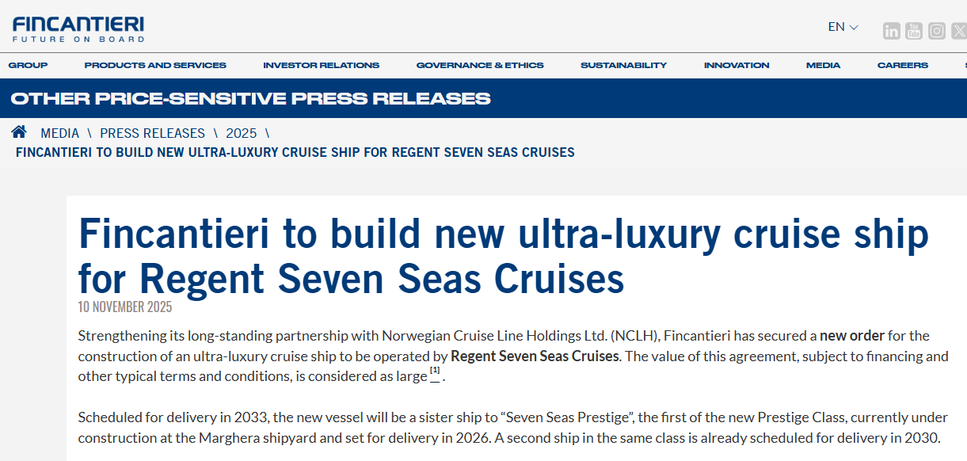Open the Innovation menu
Screen dimensions: 967x461
pyautogui.click(x=737, y=65)
